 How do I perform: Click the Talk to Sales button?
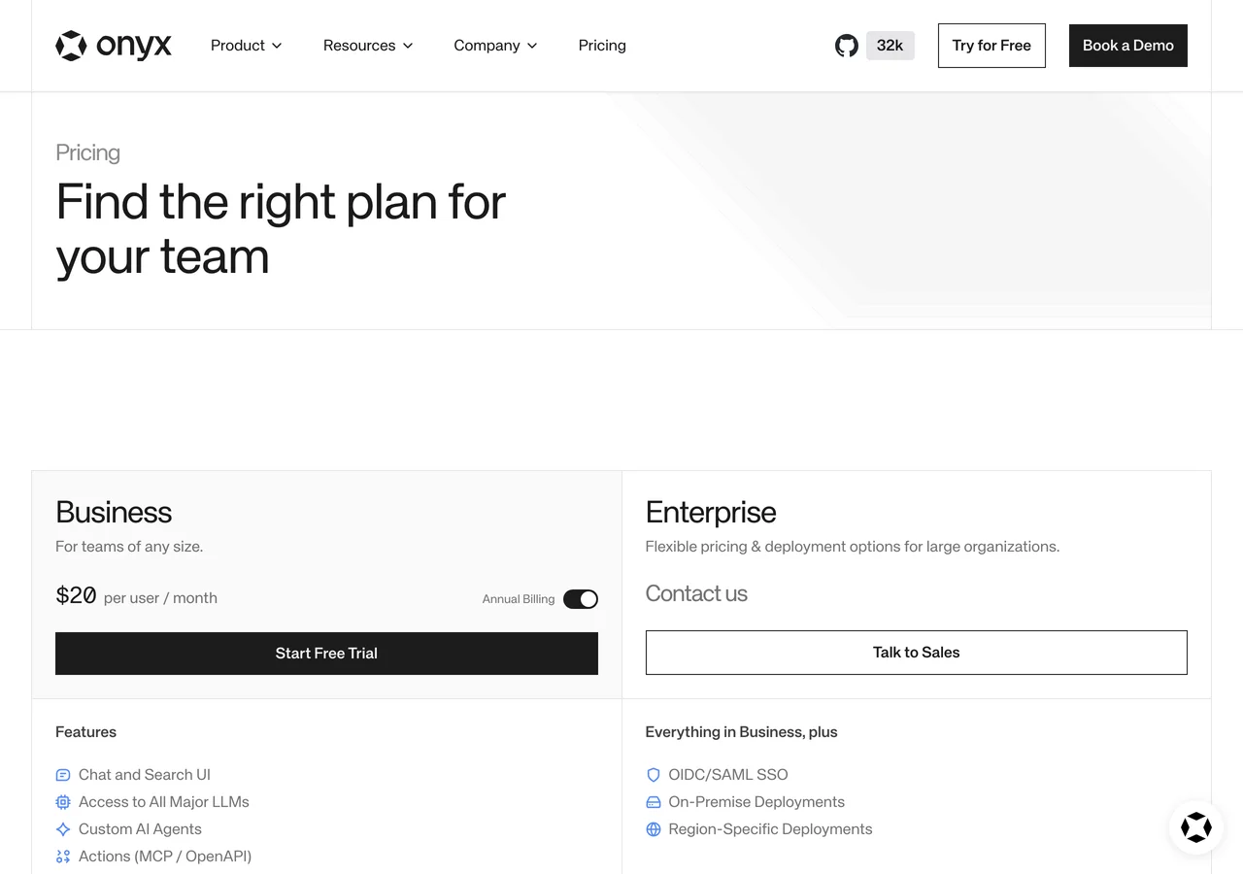click(917, 653)
